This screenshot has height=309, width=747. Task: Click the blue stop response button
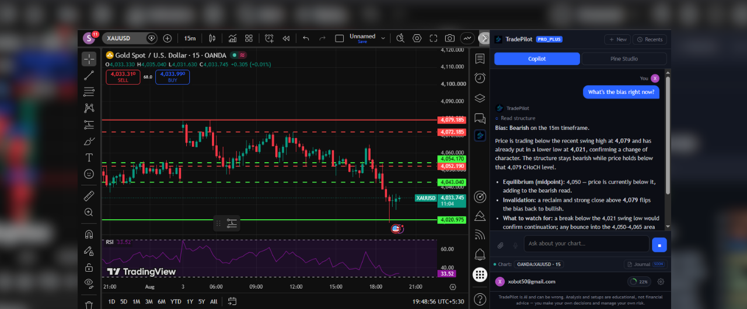[x=659, y=245]
